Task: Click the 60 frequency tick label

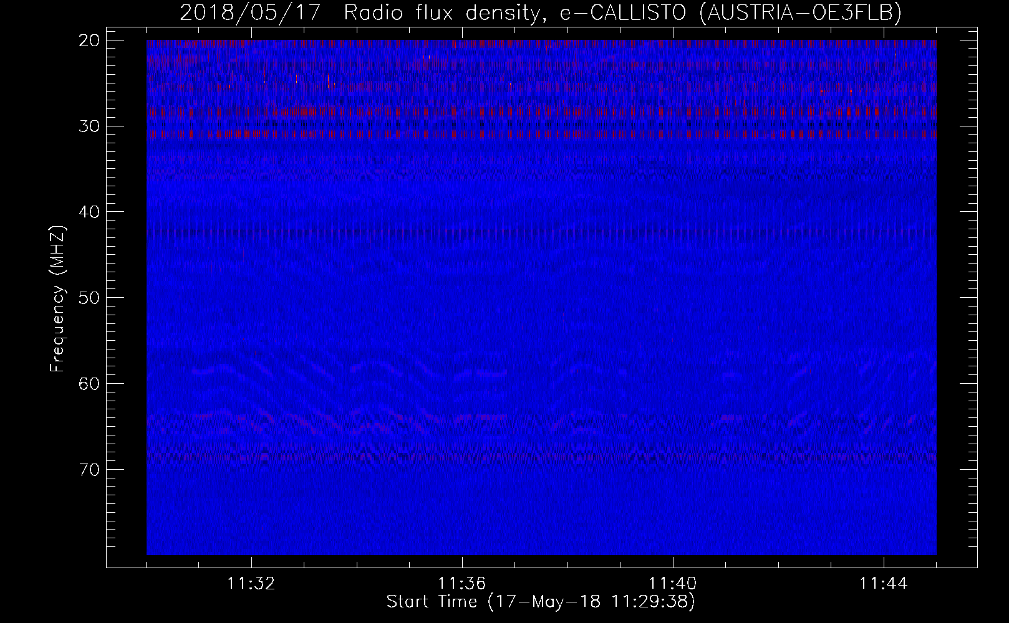Action: 88,383
